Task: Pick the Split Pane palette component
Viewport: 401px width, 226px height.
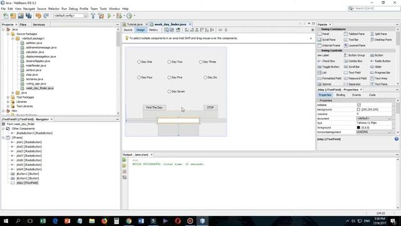Action: click(x=378, y=34)
